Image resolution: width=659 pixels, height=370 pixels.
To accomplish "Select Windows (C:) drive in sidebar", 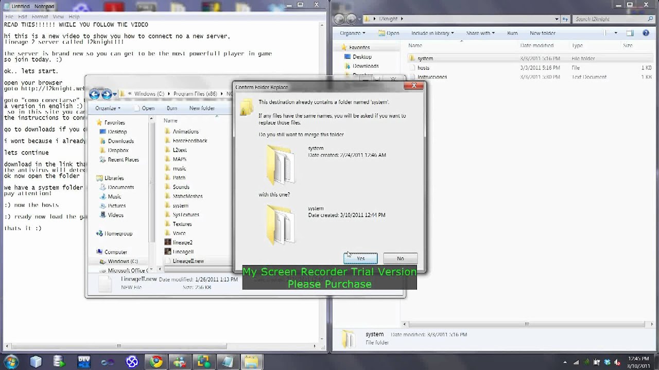I will tap(123, 261).
